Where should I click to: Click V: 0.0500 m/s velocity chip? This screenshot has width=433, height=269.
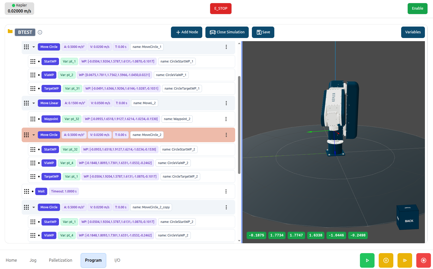point(100,103)
